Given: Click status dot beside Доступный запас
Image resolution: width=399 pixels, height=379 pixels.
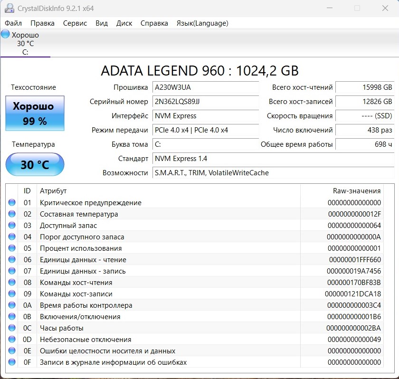Looking at the screenshot, I should click(x=12, y=226).
